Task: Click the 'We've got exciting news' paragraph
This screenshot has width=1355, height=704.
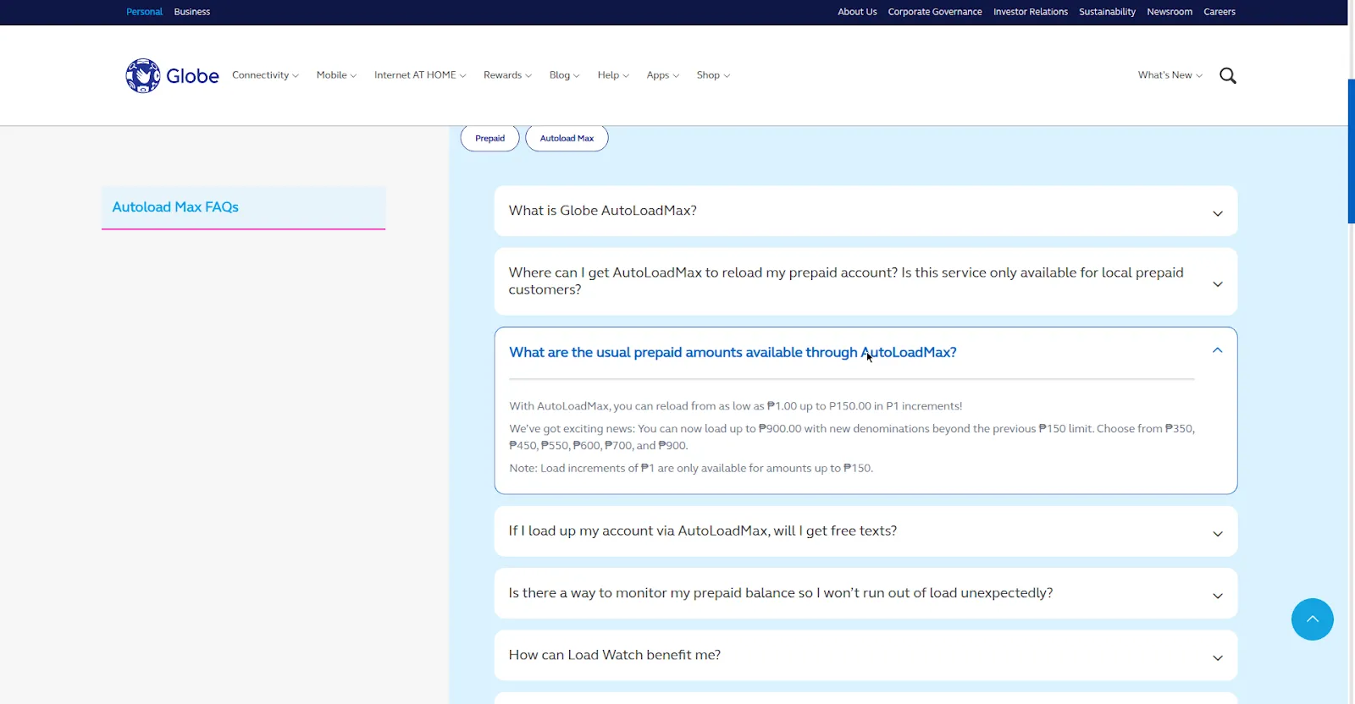Action: click(x=852, y=437)
